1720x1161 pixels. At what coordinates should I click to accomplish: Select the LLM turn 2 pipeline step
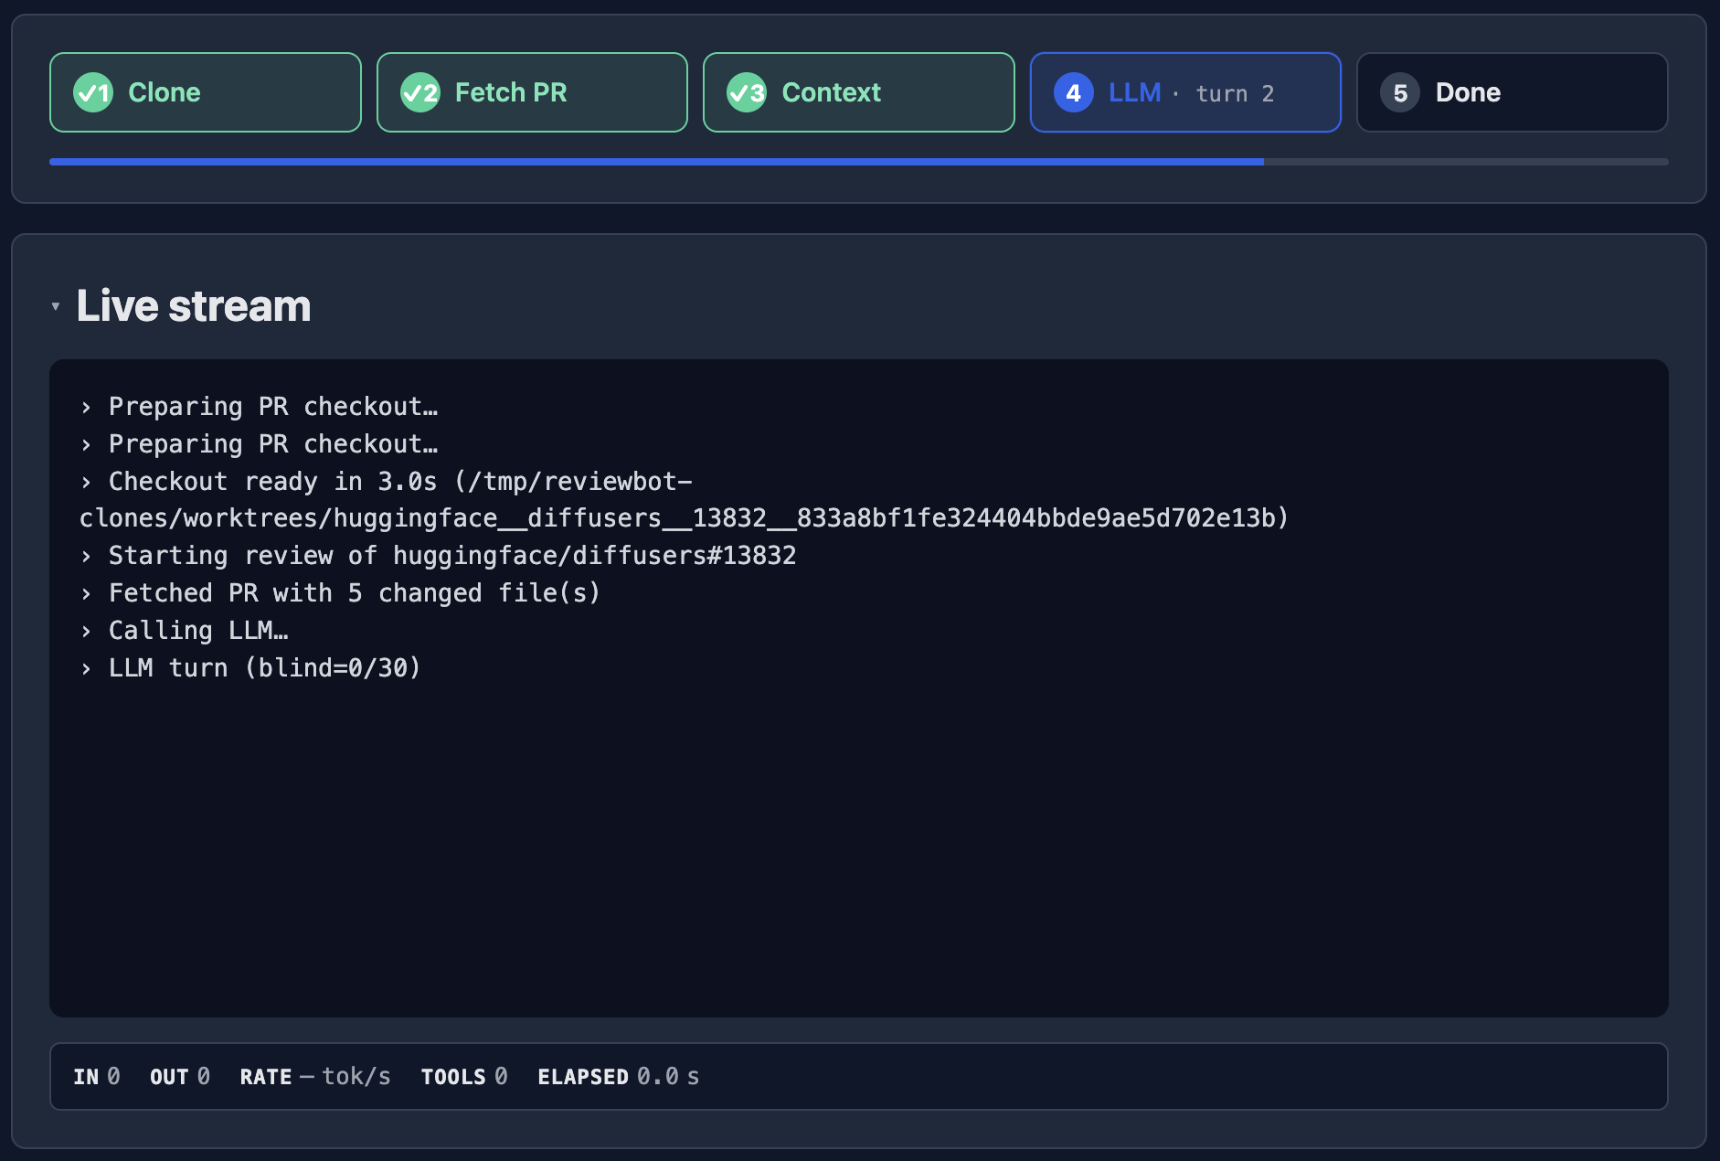tap(1185, 92)
